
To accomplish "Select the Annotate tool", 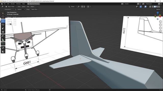I will point(3,36).
